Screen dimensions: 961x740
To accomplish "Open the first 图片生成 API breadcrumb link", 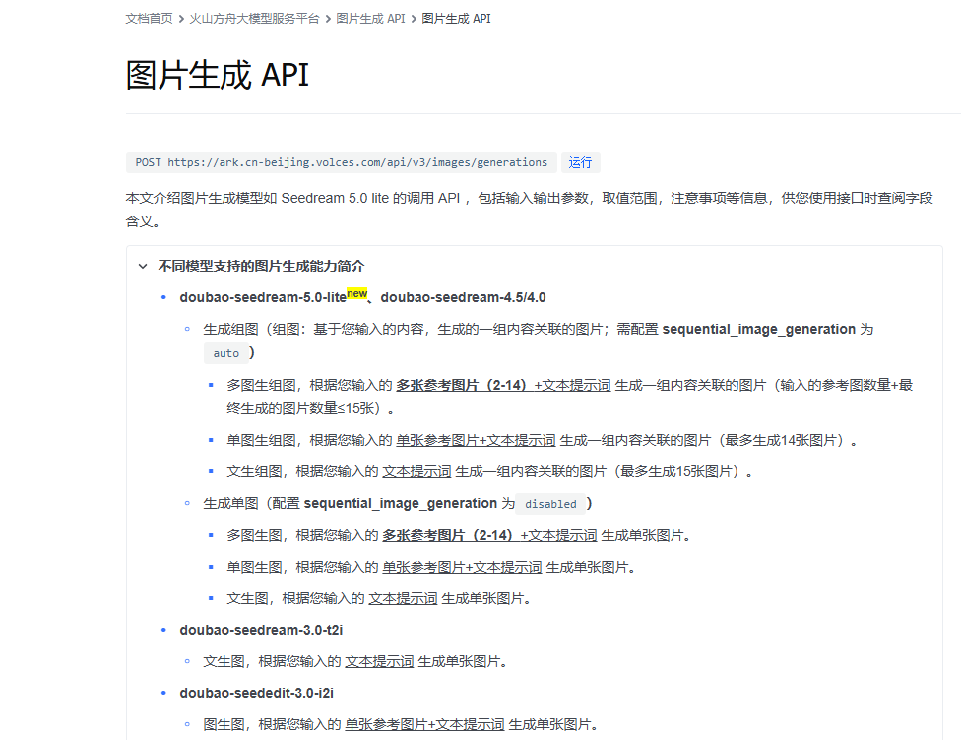I will click(370, 19).
